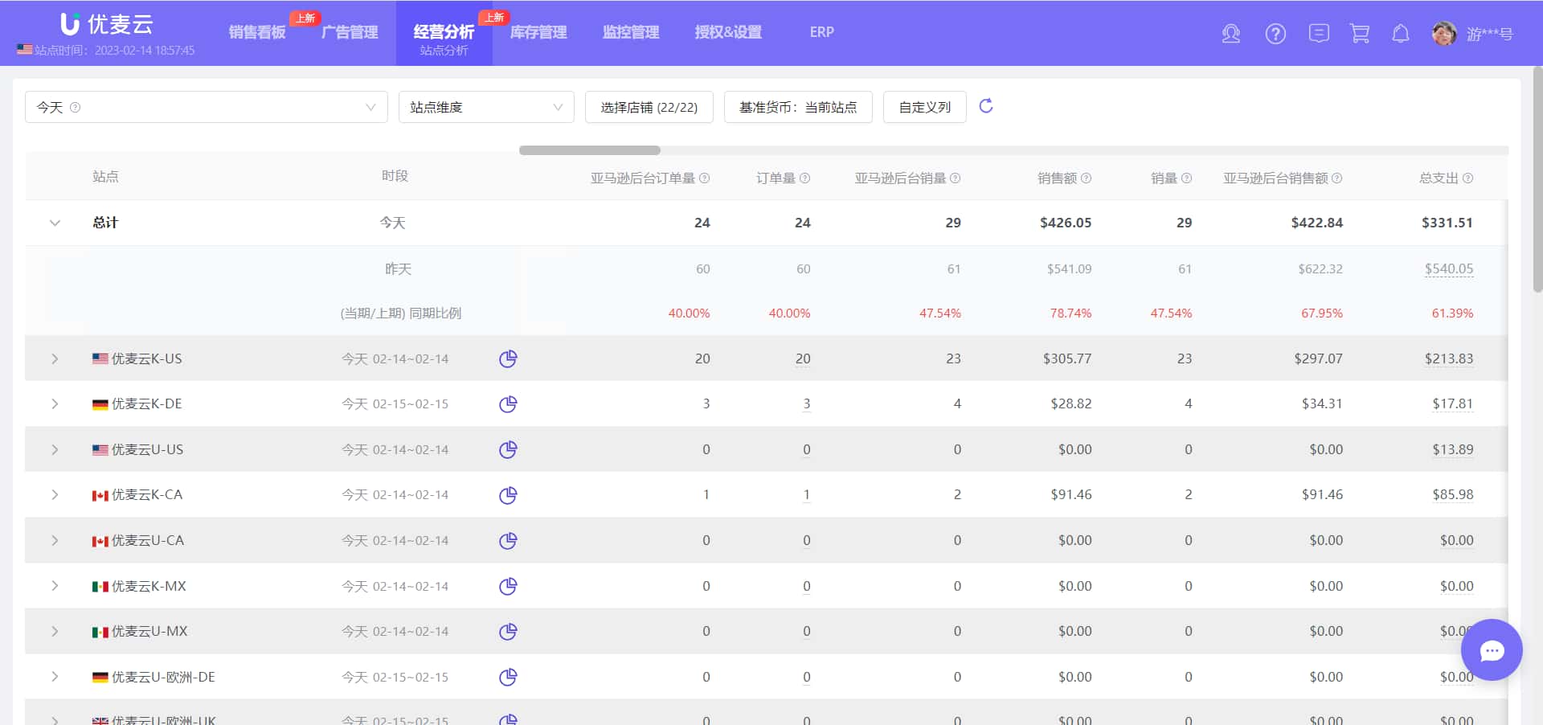Open pie chart for 优麦云K-US row
1543x725 pixels.
508,358
